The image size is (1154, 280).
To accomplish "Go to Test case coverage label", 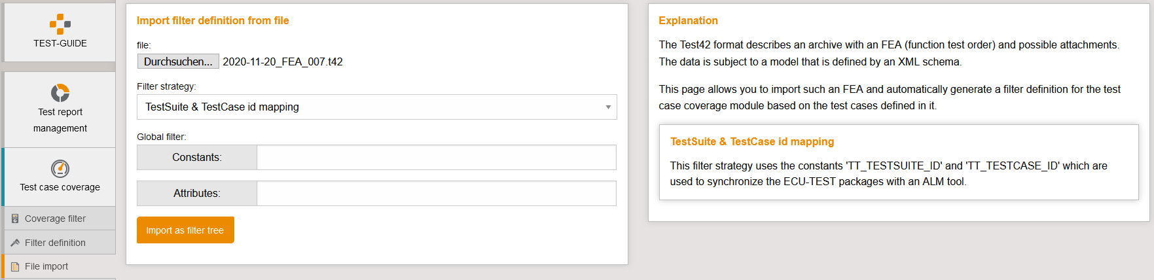I will click(x=60, y=187).
